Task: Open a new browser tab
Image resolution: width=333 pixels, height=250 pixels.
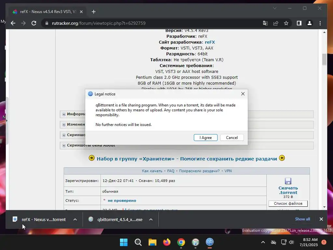Action: (93, 12)
